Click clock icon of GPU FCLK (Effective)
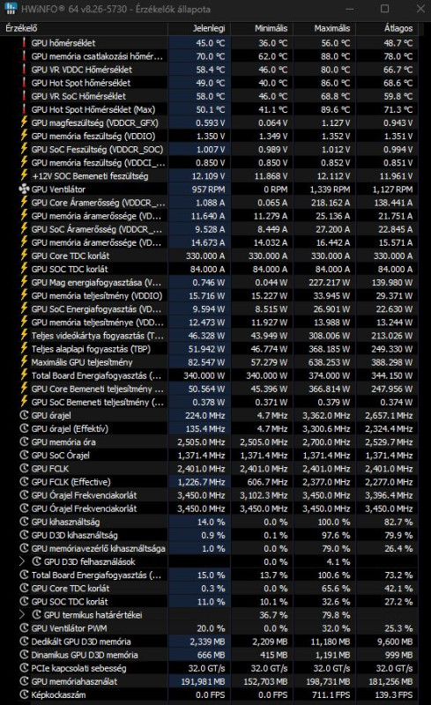 (x=25, y=482)
